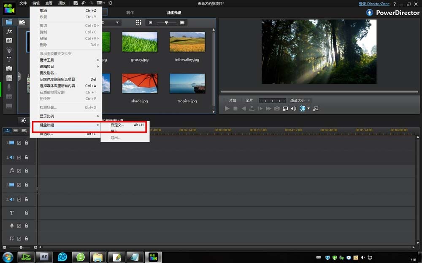Click the 全片 movie mode button
Image resolution: width=422 pixels, height=263 pixels.
249,101
